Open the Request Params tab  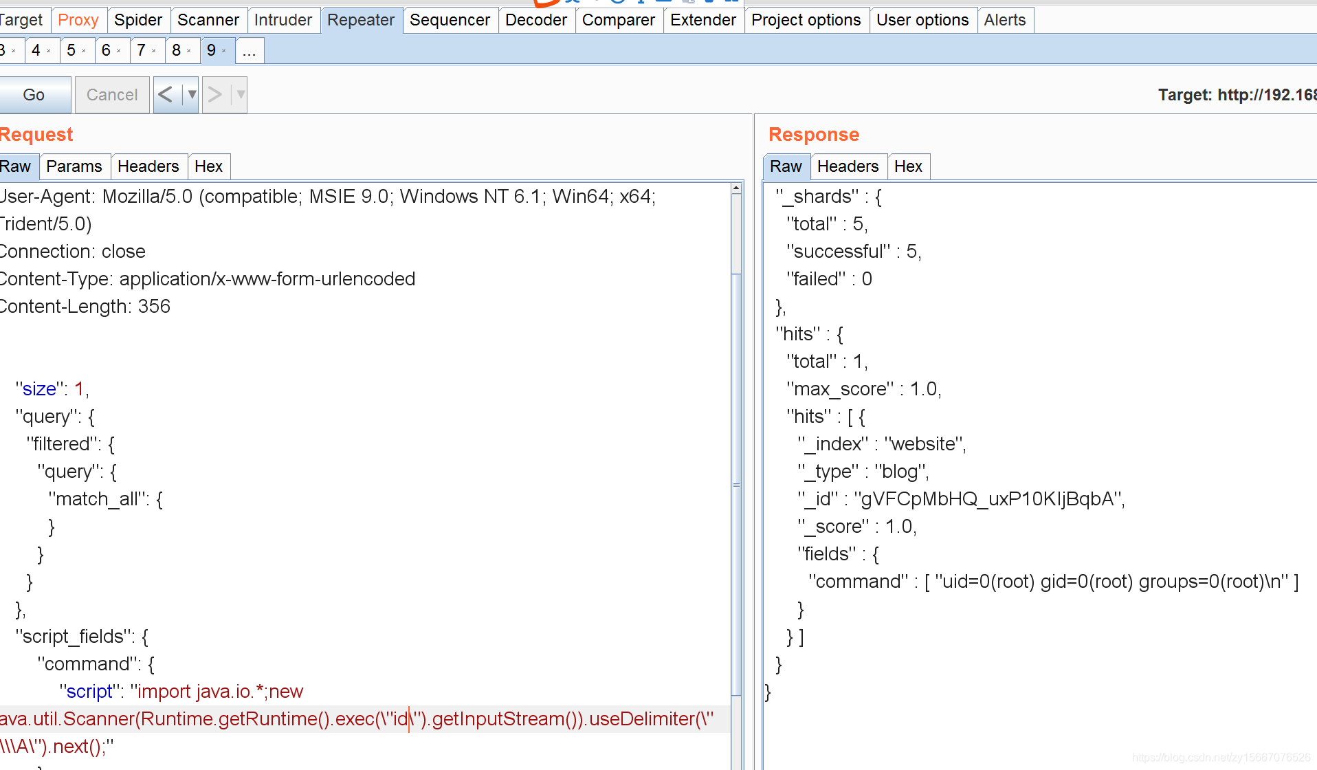[x=74, y=166]
